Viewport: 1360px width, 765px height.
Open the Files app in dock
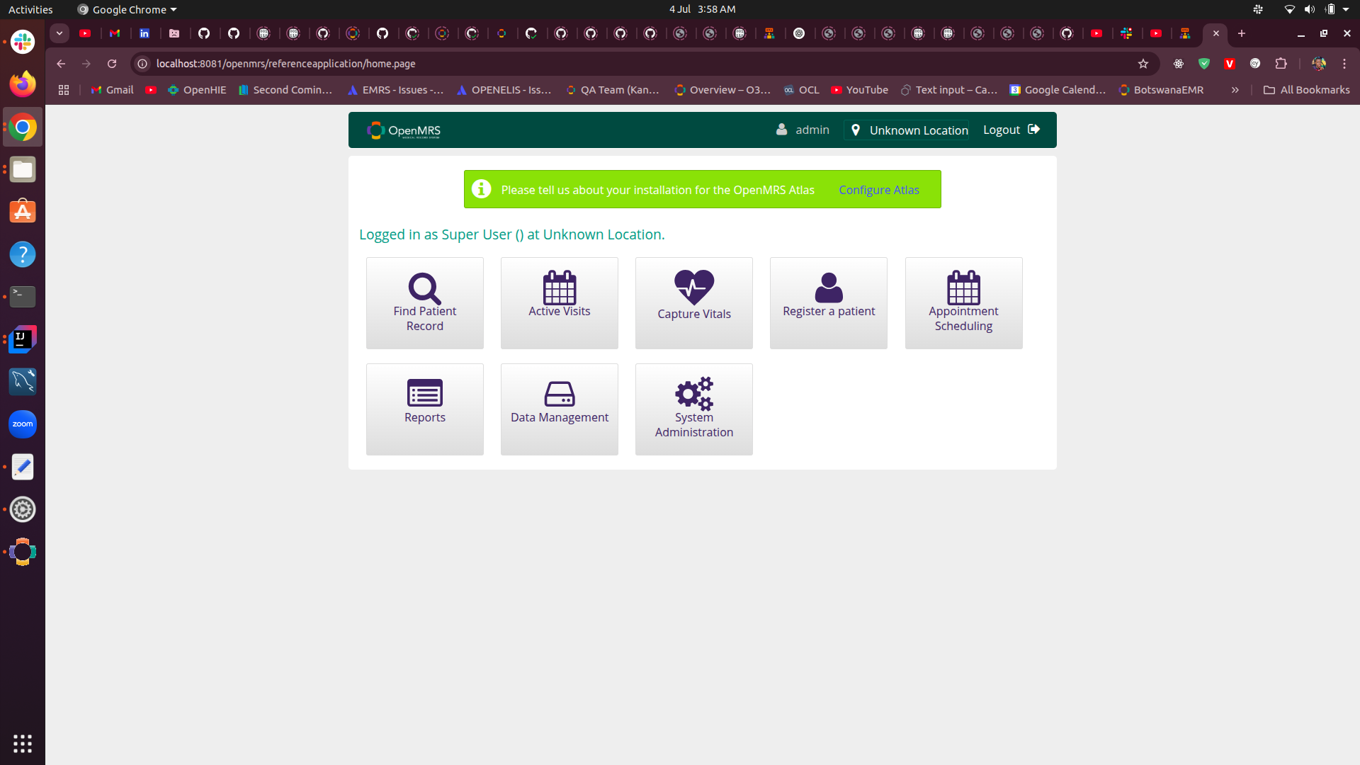23,169
